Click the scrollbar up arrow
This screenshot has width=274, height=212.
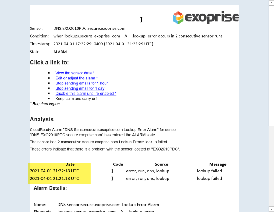pos(271,3)
